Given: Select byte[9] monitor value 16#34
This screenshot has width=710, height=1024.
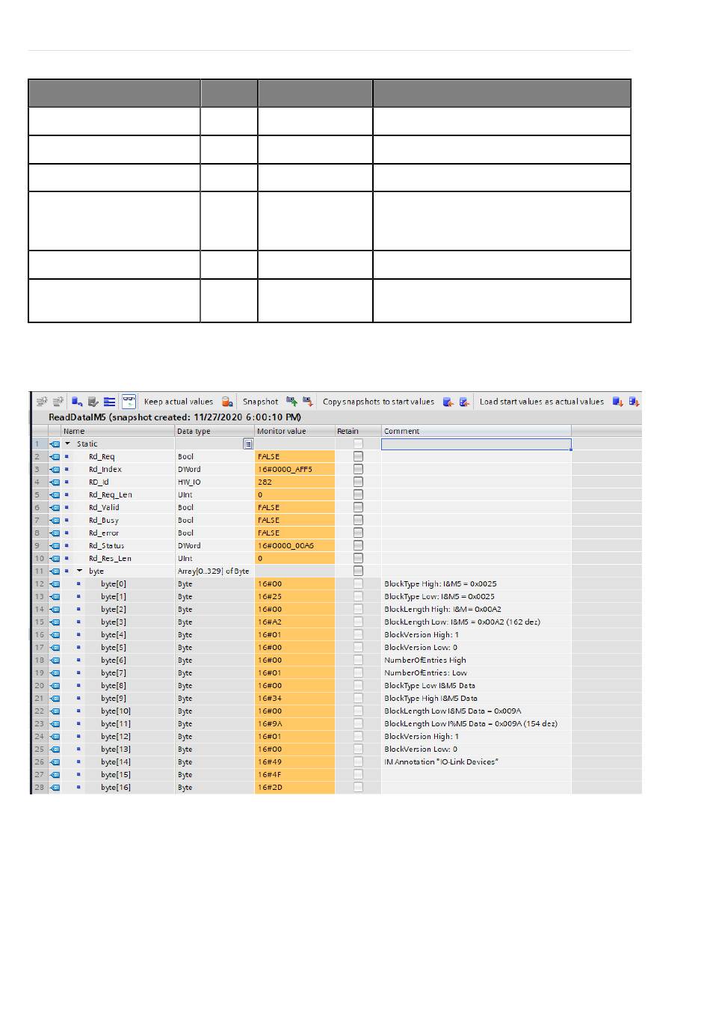Looking at the screenshot, I should pyautogui.click(x=295, y=699).
